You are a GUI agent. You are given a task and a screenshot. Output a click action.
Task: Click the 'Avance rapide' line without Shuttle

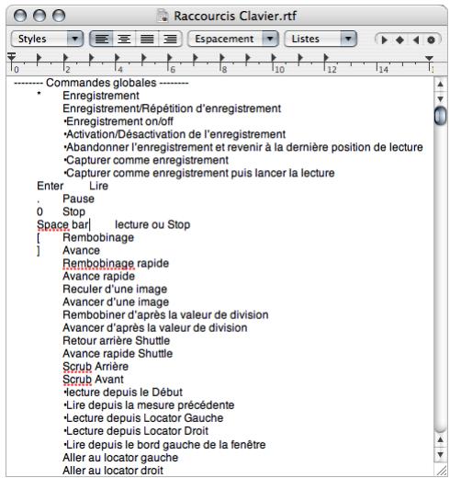98,277
